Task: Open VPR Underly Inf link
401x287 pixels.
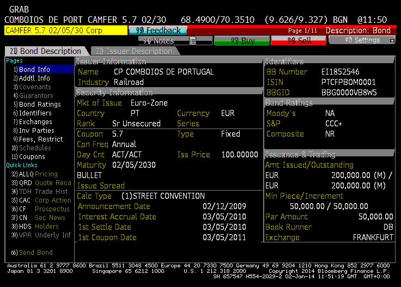Action: pos(41,235)
